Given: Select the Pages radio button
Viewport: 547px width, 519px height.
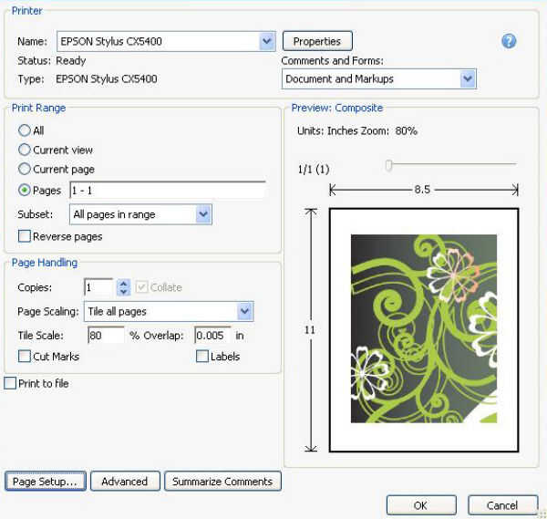Looking at the screenshot, I should point(24,191).
